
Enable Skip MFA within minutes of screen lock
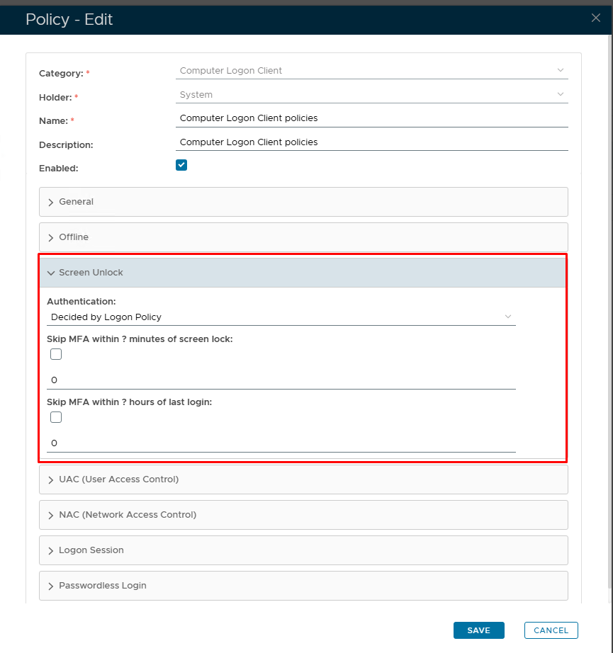coord(56,354)
